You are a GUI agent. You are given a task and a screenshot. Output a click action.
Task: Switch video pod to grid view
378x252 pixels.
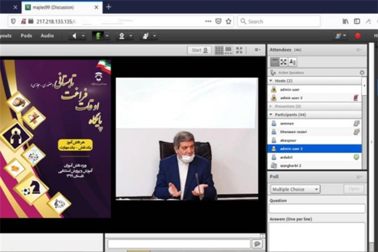(219, 50)
